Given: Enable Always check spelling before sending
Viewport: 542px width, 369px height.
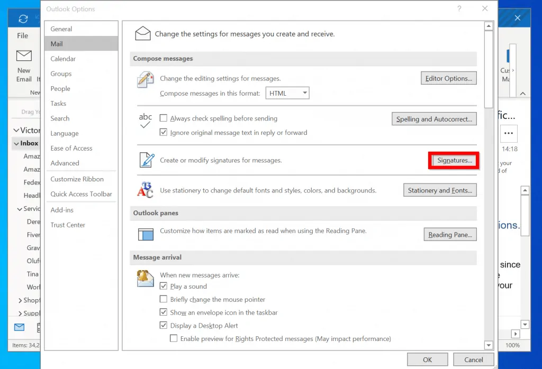Looking at the screenshot, I should 164,118.
